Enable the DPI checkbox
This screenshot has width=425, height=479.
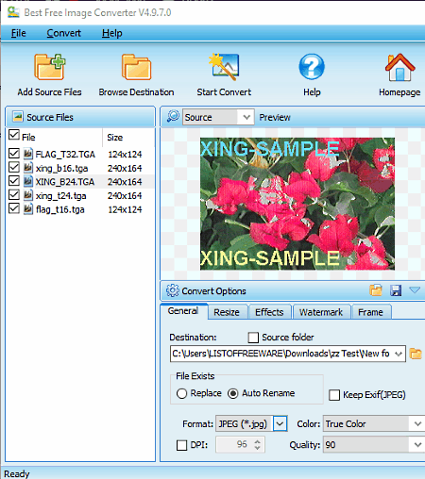181,445
